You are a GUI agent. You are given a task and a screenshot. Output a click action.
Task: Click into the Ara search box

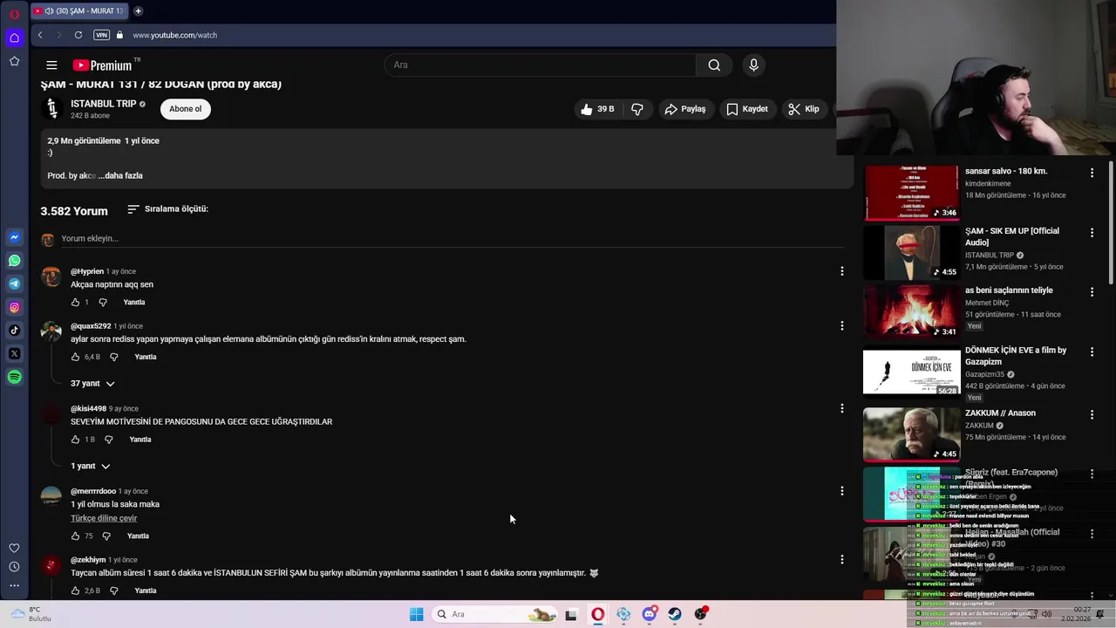(x=540, y=65)
